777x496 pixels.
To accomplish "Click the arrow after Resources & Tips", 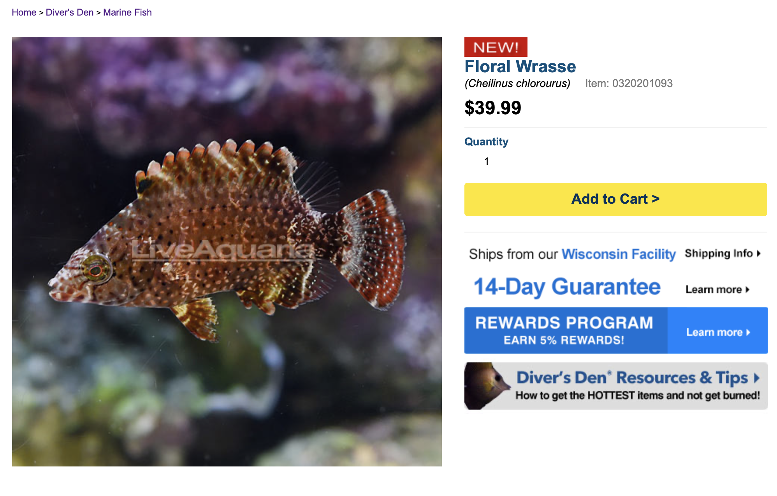I will (757, 378).
